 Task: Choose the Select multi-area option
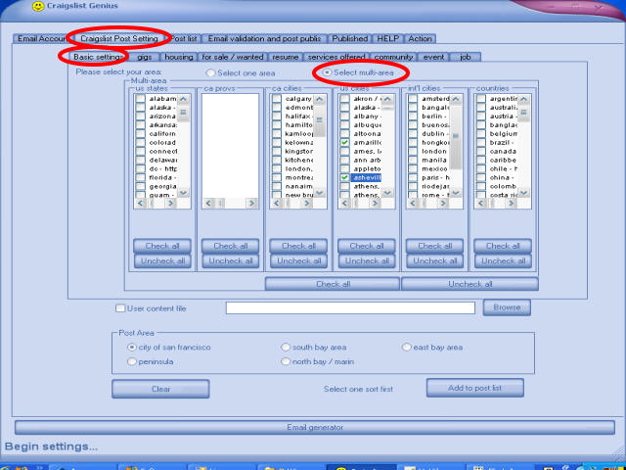(327, 72)
